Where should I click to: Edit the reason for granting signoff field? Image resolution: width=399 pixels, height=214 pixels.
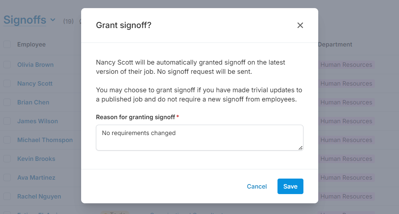199,137
